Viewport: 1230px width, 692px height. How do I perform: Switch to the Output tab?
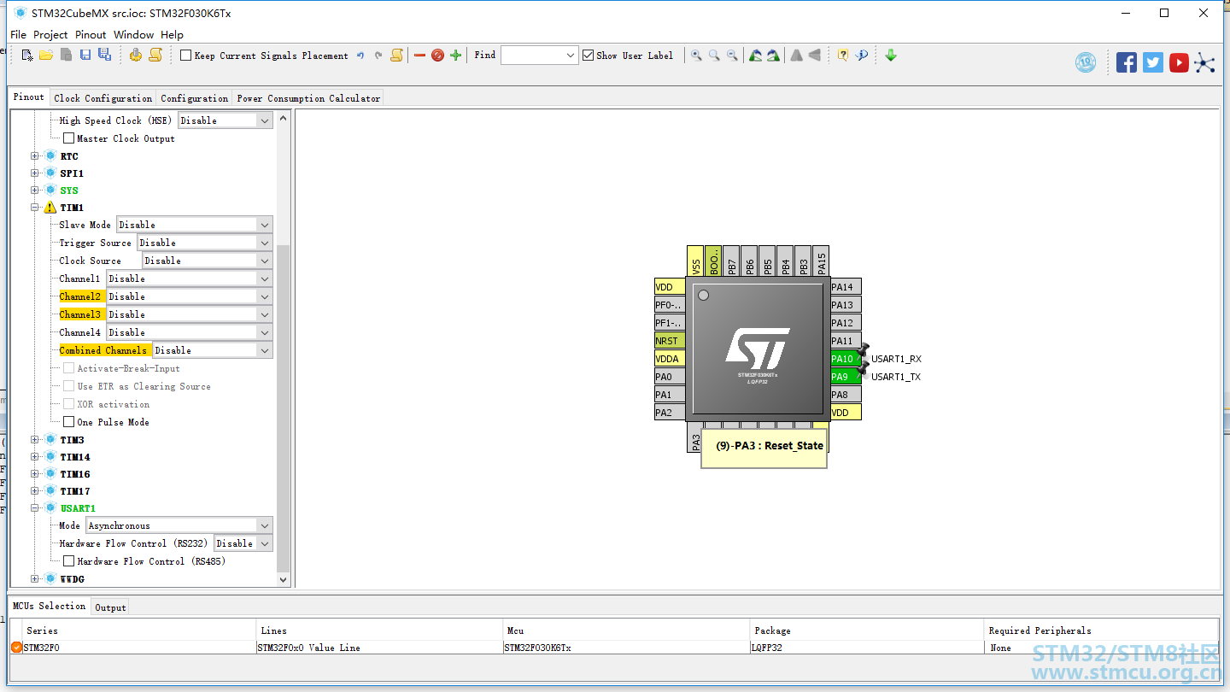coord(110,607)
